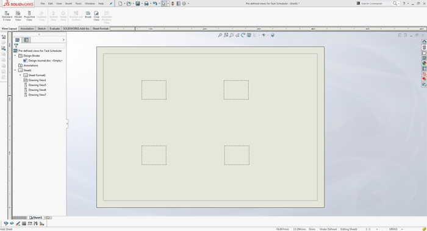Switch to the PropertyManager tab icon

tap(26, 40)
